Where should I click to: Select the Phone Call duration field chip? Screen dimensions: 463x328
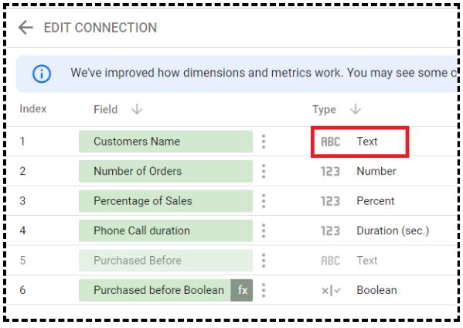point(165,231)
